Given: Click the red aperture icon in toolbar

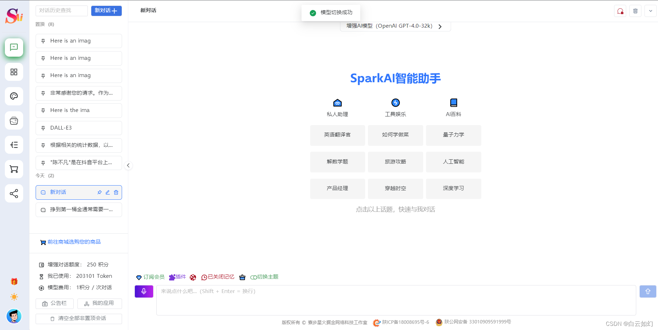Looking at the screenshot, I should [x=193, y=277].
